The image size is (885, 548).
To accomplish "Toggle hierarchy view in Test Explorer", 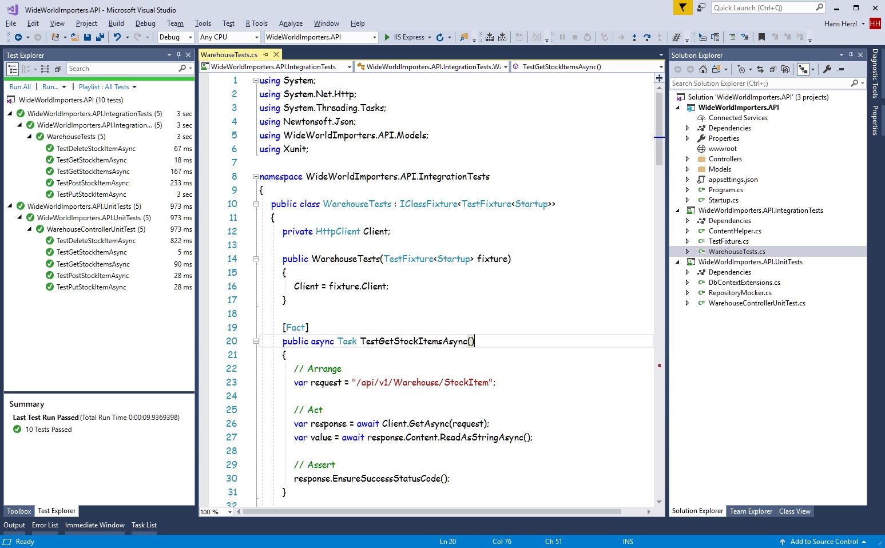I will [13, 69].
